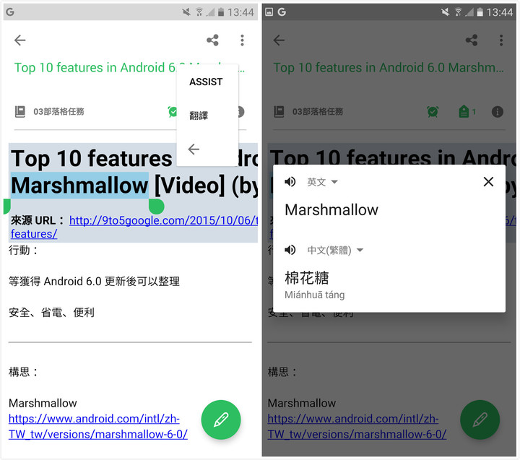Open features/ link continuation in left screen
The width and height of the screenshot is (520, 460).
[34, 234]
